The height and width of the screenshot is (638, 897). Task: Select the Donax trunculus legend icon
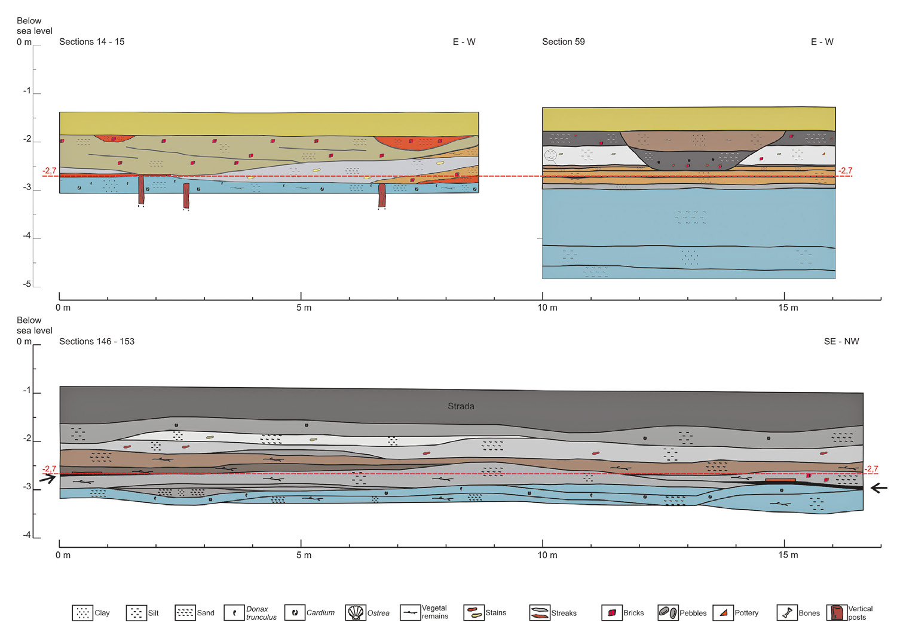(x=234, y=613)
